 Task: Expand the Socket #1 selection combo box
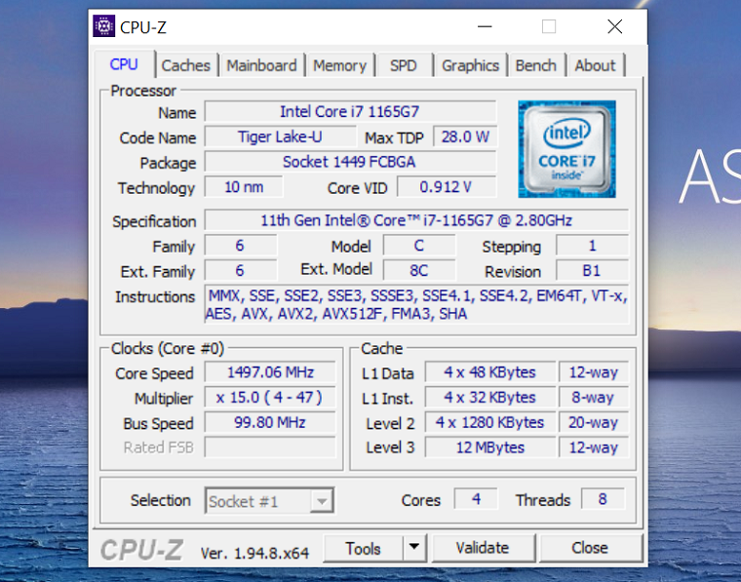[269, 501]
